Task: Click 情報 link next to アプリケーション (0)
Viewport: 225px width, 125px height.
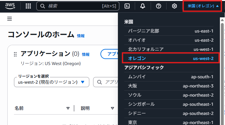Action: (86, 54)
